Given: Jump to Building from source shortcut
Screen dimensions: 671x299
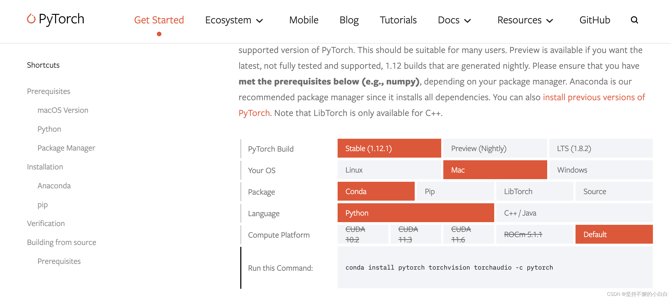Looking at the screenshot, I should point(61,243).
